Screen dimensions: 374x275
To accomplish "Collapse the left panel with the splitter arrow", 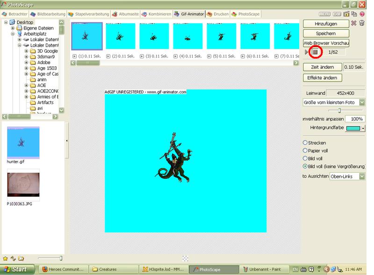I will [x=67, y=141].
